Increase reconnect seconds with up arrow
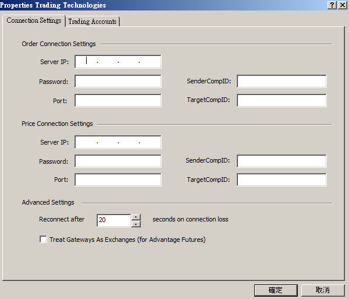 [x=136, y=217]
